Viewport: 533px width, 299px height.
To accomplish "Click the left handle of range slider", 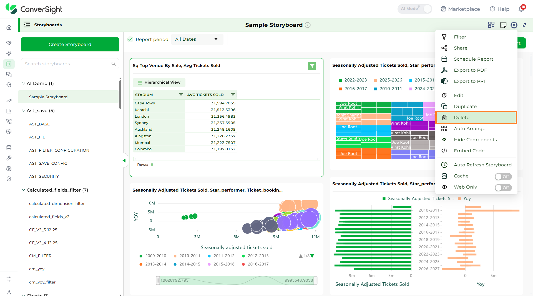I will pos(158,280).
